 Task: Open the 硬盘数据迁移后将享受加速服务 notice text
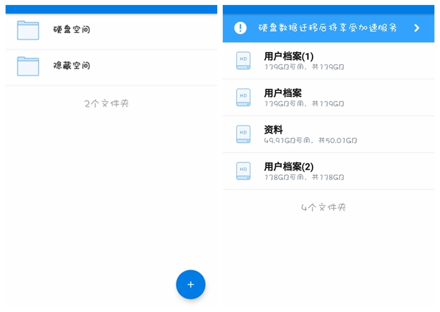tap(327, 28)
